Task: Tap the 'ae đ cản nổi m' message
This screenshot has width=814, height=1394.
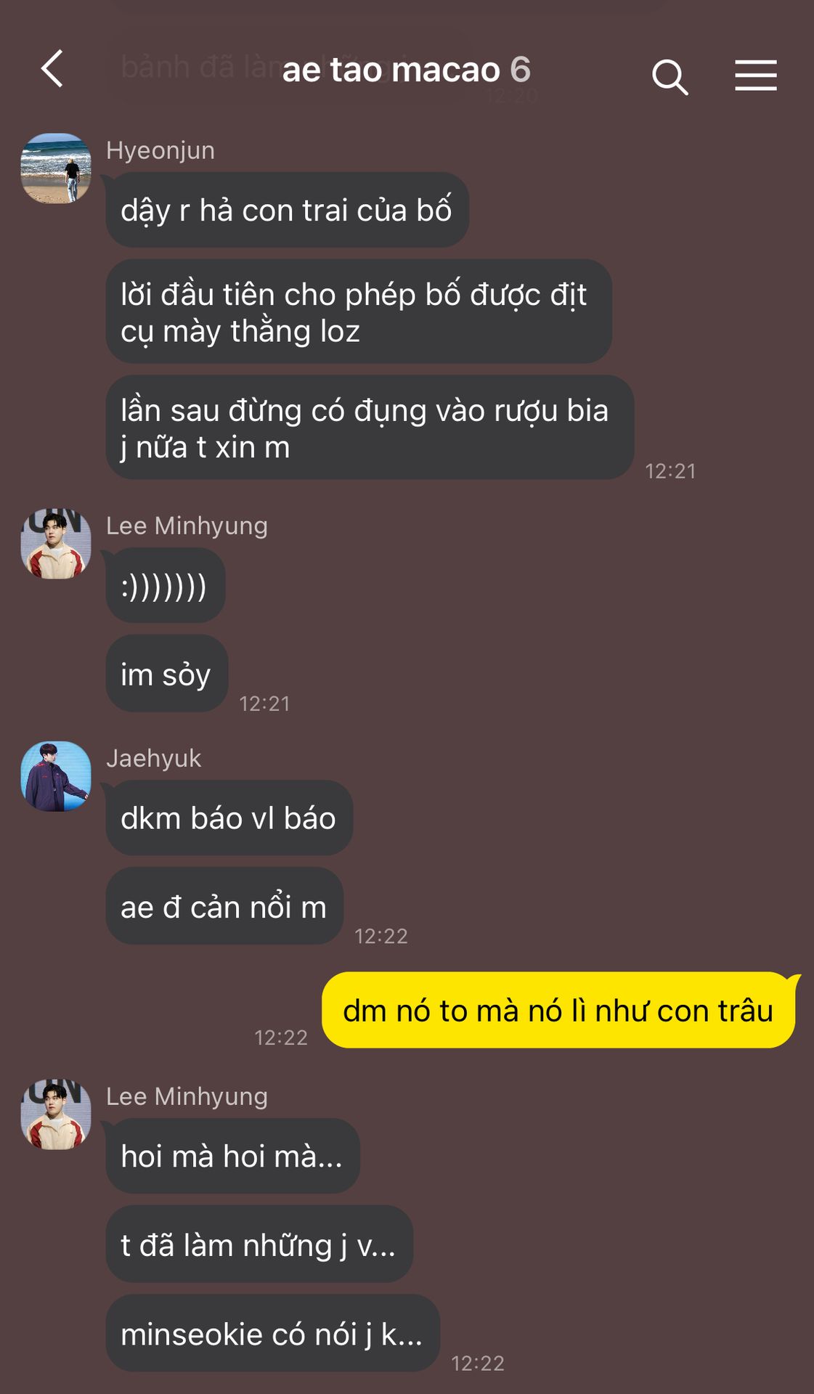Action: tap(224, 907)
